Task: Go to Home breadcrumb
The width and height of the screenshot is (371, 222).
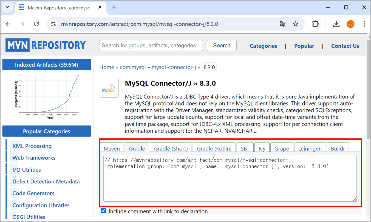Action: coord(107,67)
